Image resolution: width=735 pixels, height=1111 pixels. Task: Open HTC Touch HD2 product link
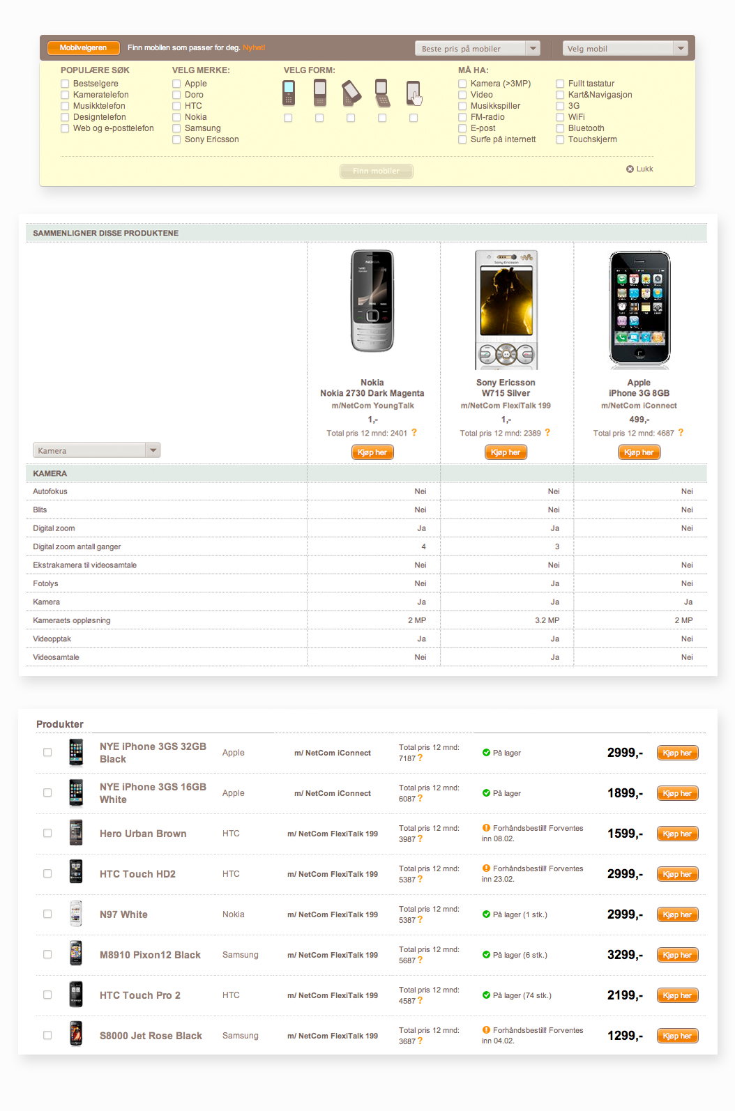(137, 874)
